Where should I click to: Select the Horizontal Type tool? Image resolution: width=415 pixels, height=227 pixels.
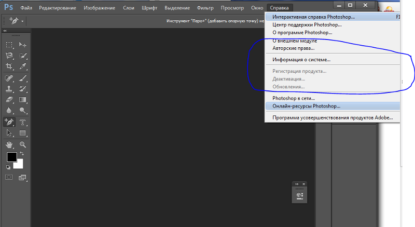pyautogui.click(x=22, y=122)
